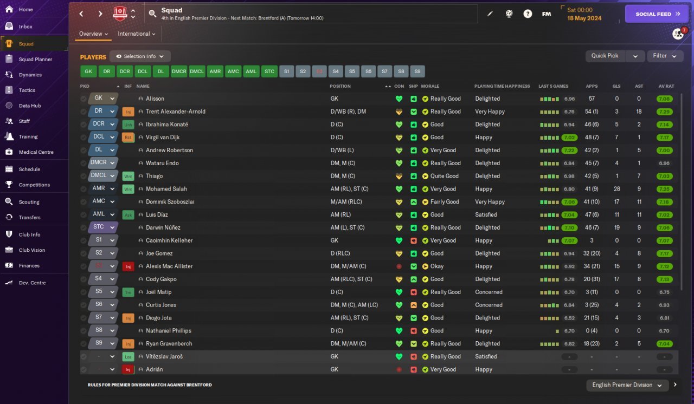This screenshot has width=694, height=404.
Task: Open the Overview tab menu
Action: (94, 34)
